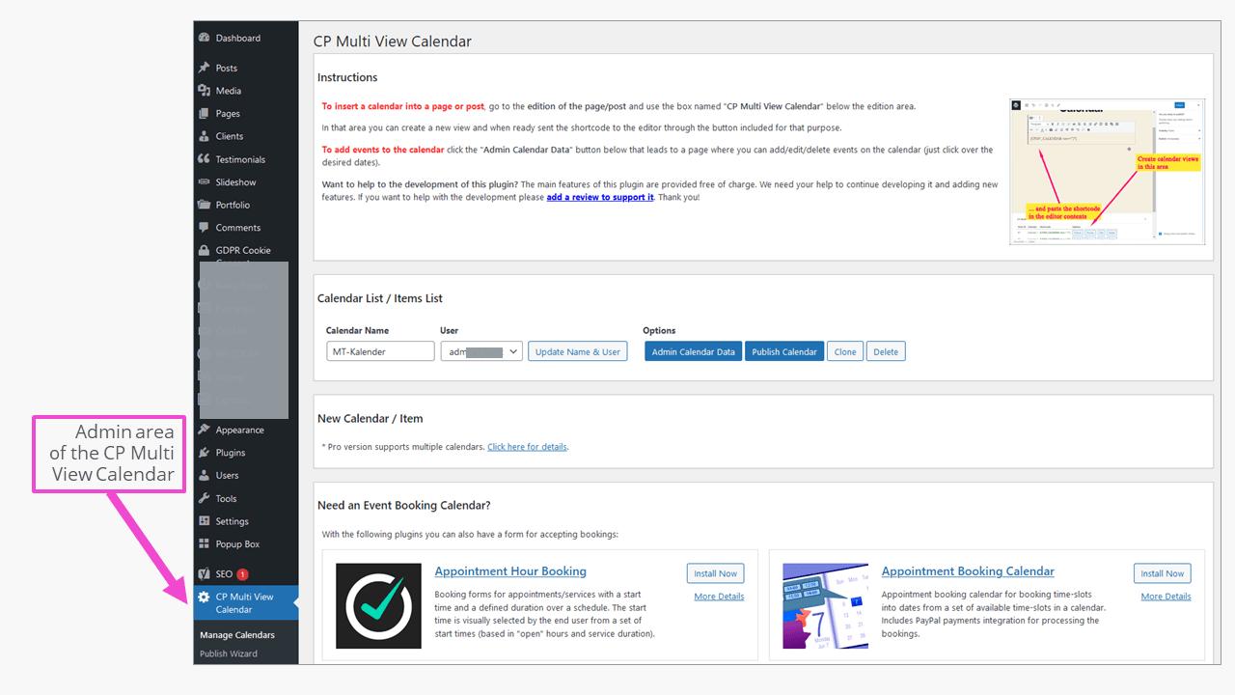This screenshot has height=695, width=1235.
Task: Open the Tools wrench icon
Action: (205, 498)
